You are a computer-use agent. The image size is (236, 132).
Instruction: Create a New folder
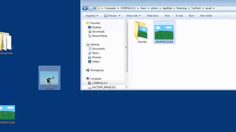(206, 16)
